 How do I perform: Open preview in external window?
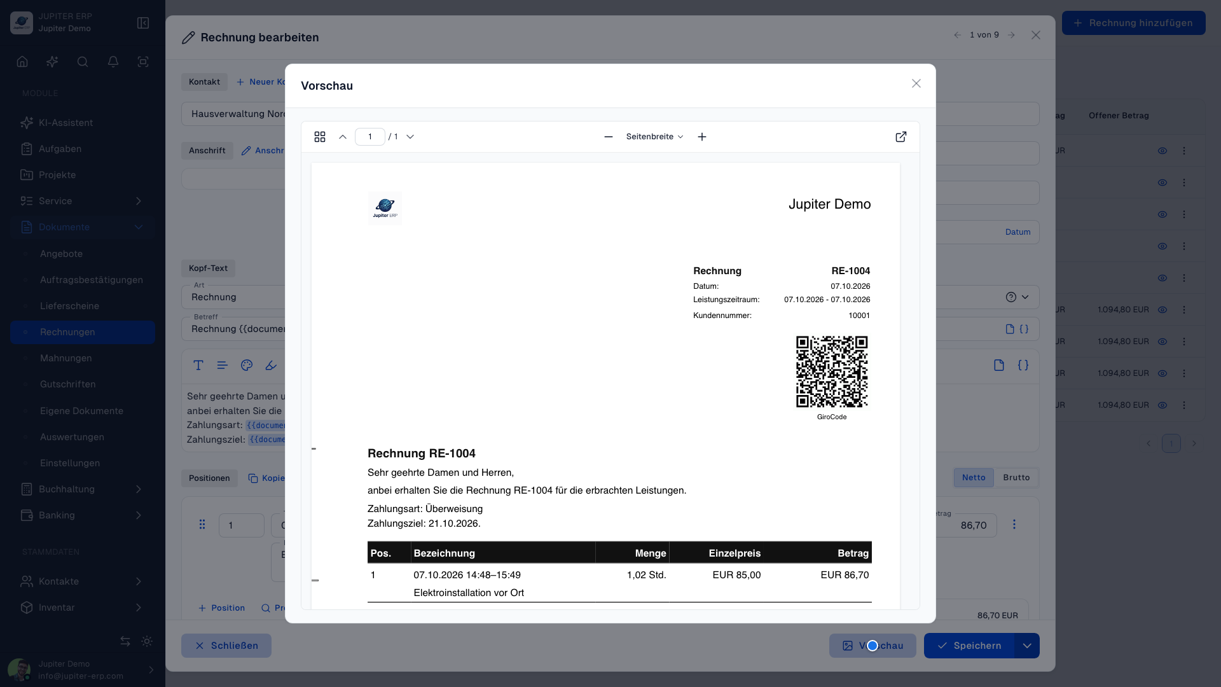click(901, 137)
